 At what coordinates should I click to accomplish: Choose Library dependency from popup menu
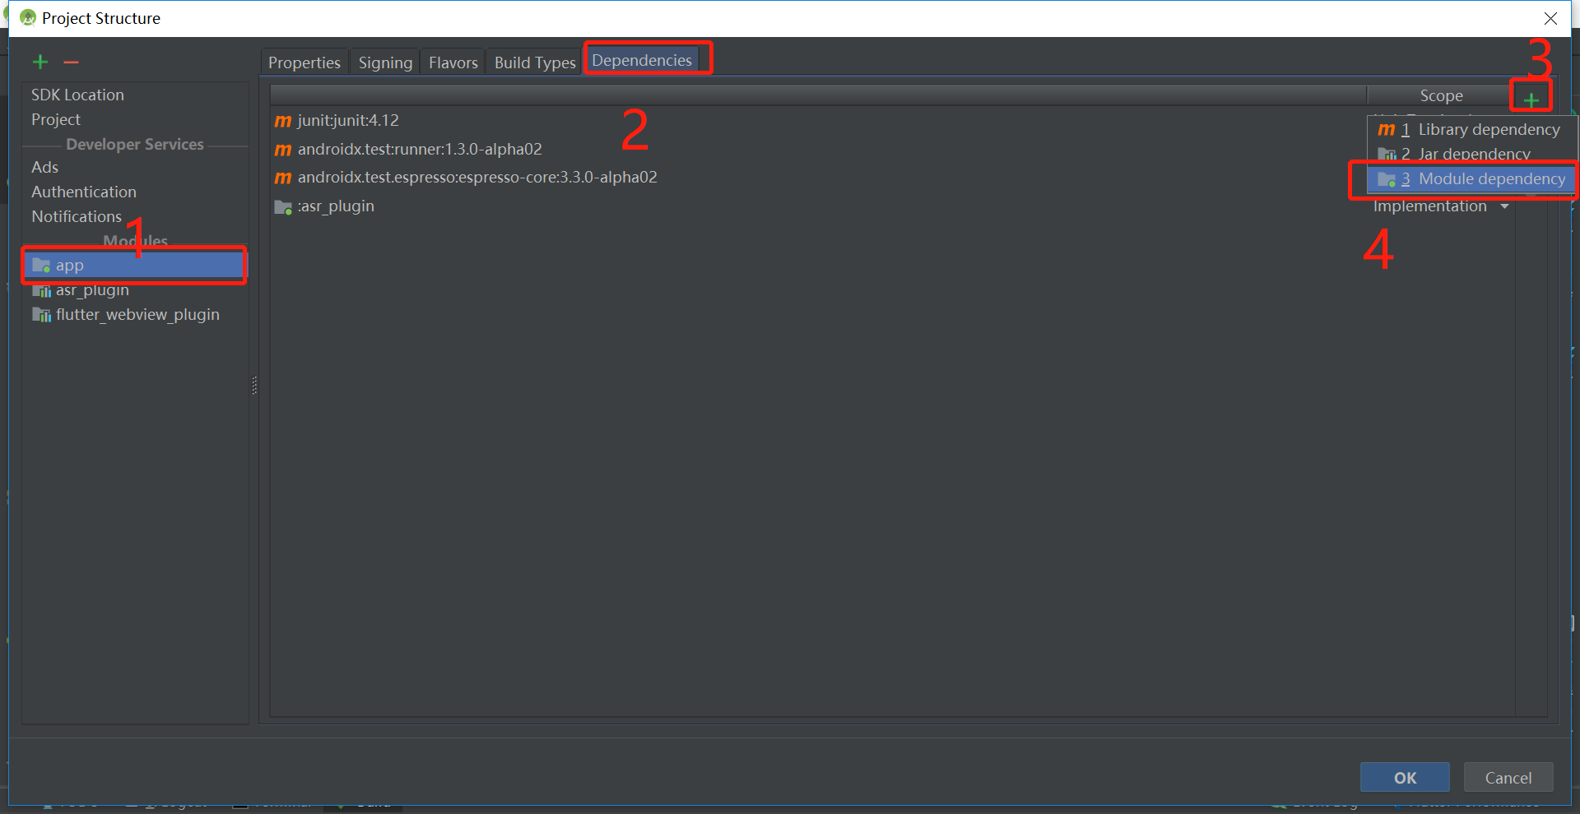[1472, 130]
